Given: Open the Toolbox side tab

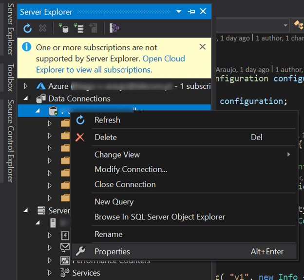Looking at the screenshot, I should 10,78.
